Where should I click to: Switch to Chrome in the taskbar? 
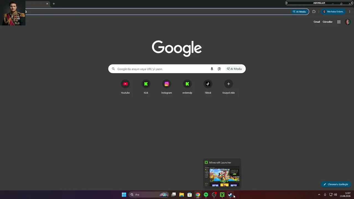pos(198,195)
